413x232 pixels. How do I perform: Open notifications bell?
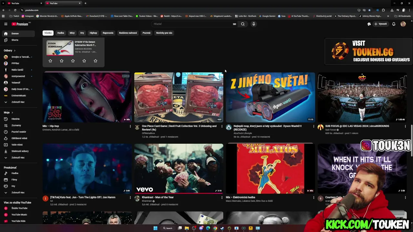point(394,24)
